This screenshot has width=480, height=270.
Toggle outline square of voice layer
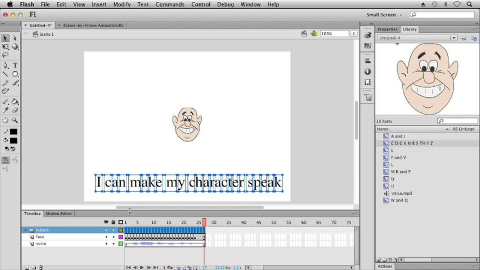pyautogui.click(x=121, y=244)
